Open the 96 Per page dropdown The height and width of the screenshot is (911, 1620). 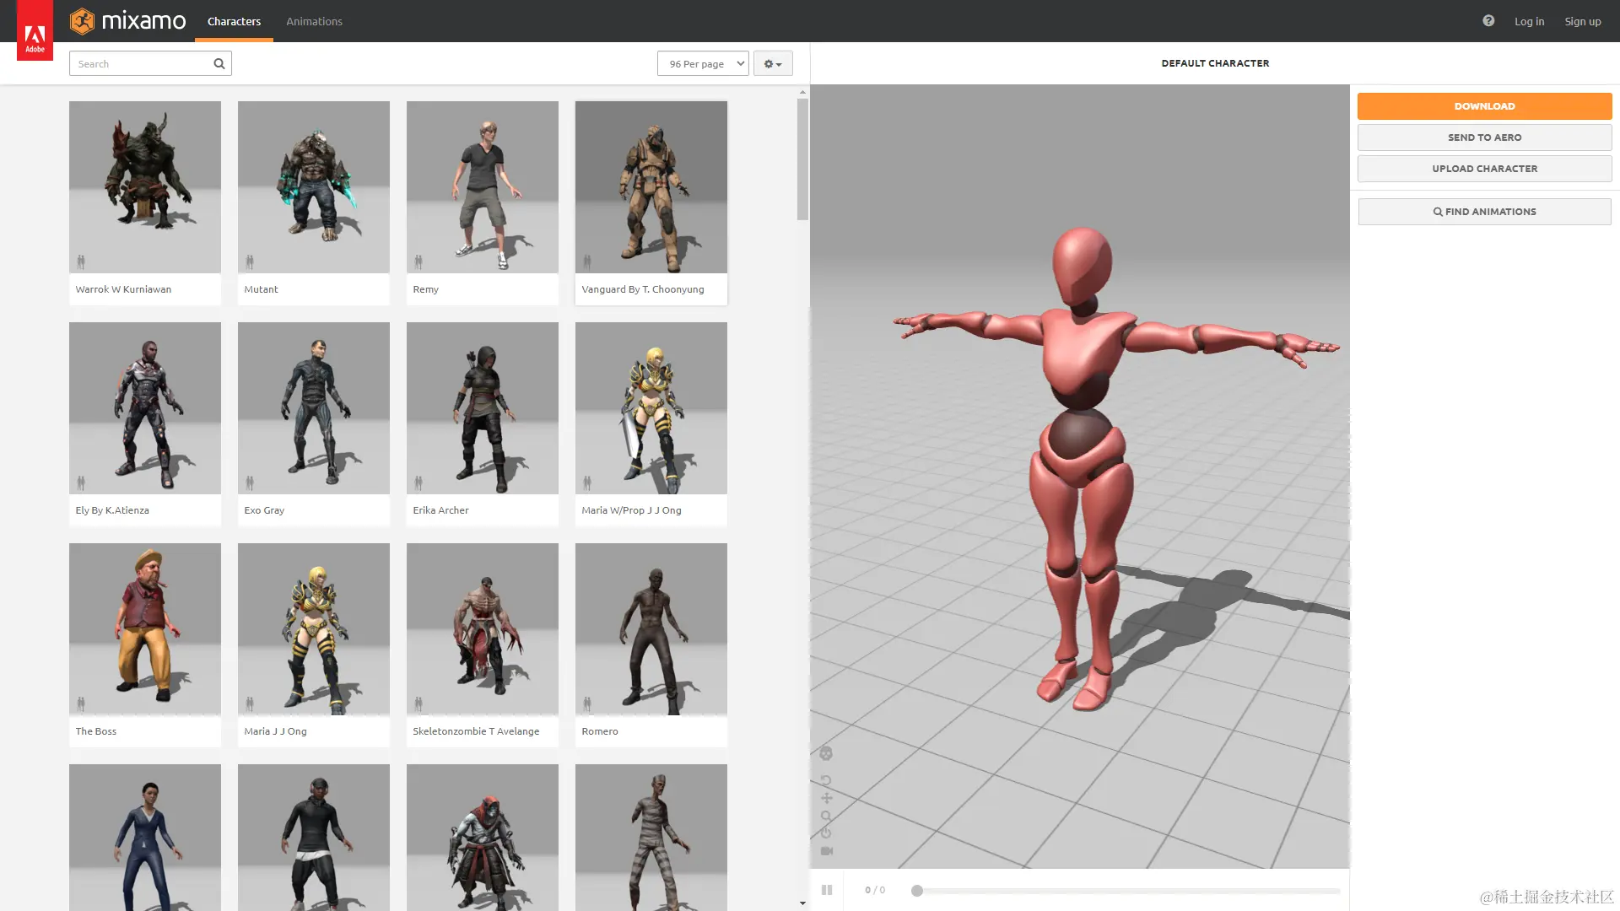coord(703,63)
